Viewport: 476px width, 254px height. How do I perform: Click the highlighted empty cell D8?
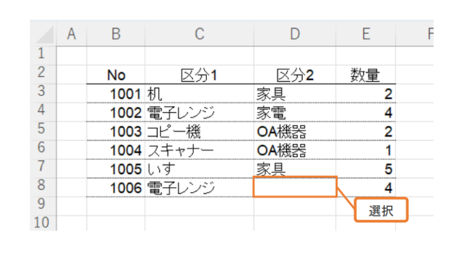click(x=294, y=187)
